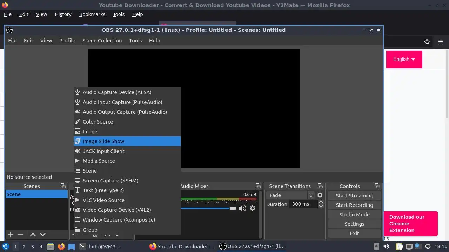This screenshot has height=252, width=449.
Task: Bookmark page with Firefox star icon
Action: point(427,42)
